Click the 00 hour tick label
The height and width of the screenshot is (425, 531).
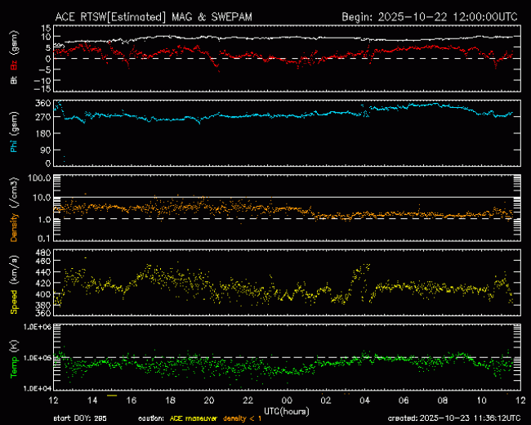(x=286, y=400)
